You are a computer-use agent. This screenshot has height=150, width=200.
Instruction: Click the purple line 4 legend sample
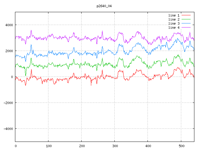click(x=186, y=27)
